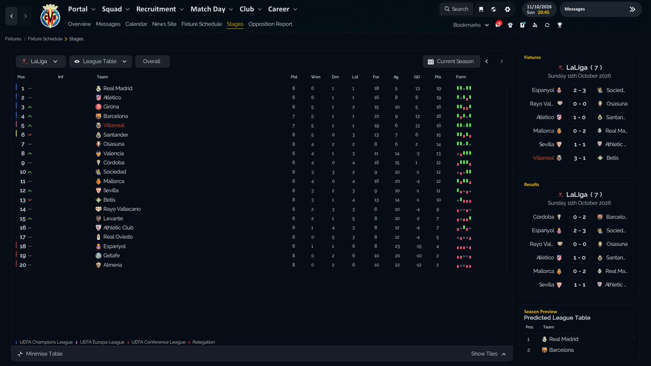Click Barcelona crest in league table

coord(98,116)
